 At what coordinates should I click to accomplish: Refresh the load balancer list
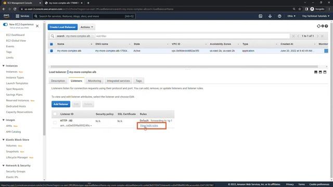tap(318, 26)
